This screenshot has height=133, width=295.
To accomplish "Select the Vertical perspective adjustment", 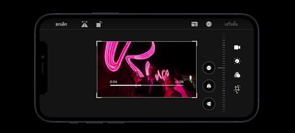I will click(209, 86).
